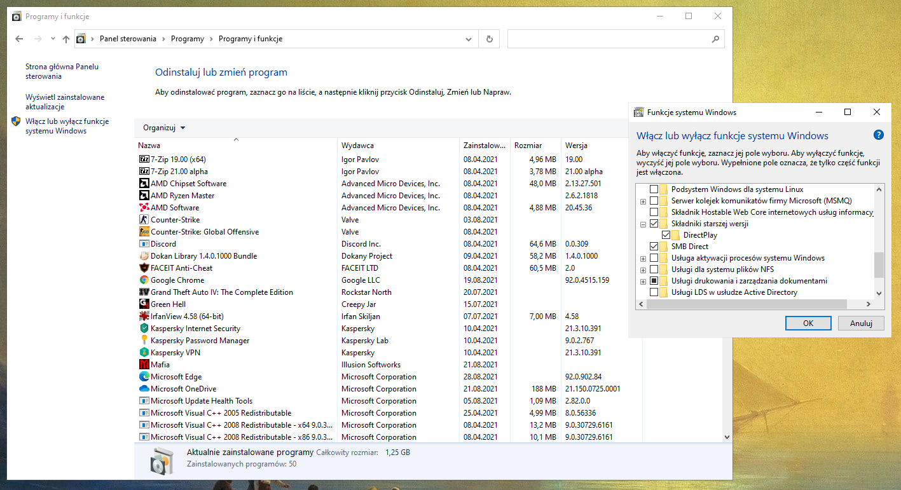
Task: Confirm with the OK button
Action: click(x=808, y=323)
